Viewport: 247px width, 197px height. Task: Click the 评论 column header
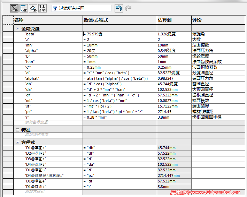coord(218,20)
